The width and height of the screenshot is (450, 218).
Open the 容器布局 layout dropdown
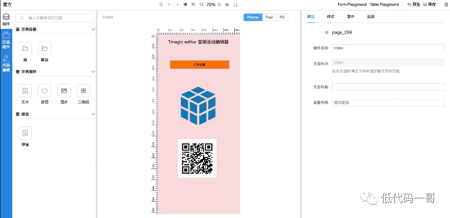pos(388,102)
